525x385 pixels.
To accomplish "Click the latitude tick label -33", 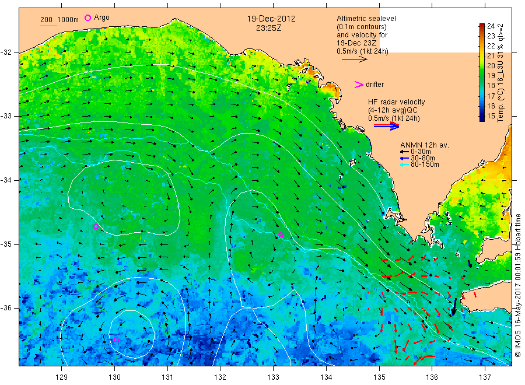I will coord(6,116).
